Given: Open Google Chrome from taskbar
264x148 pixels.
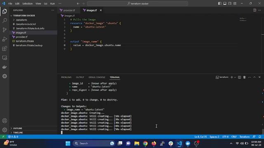Looking at the screenshot, I should [x=145, y=143].
